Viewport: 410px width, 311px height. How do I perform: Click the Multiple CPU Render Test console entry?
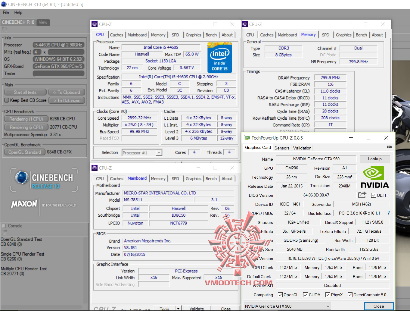(24, 271)
